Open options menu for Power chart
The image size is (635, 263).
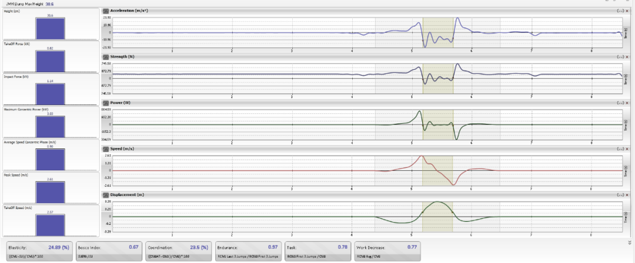pyautogui.click(x=619, y=103)
